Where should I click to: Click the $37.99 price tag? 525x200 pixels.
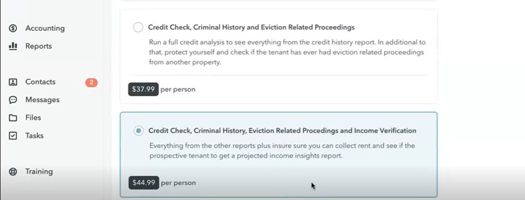pos(143,89)
